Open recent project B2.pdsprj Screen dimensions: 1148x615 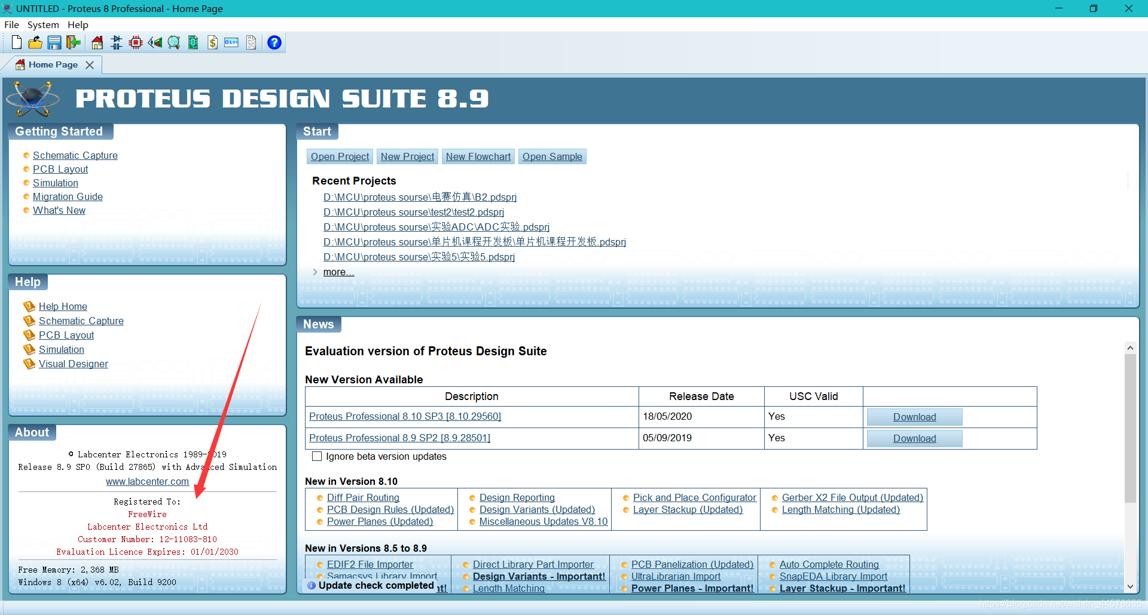tap(420, 197)
